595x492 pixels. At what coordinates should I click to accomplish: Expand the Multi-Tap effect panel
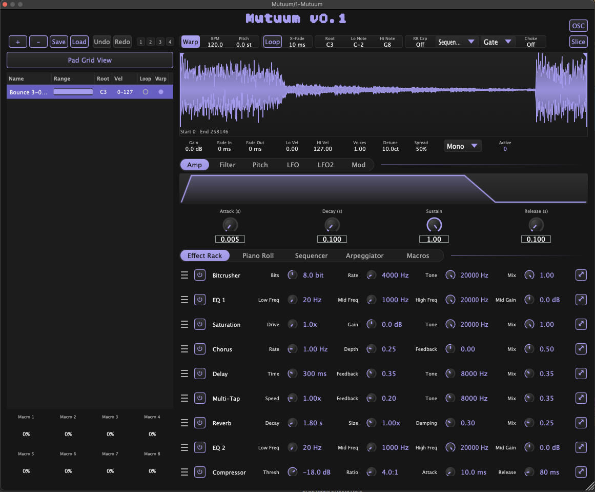pos(581,398)
